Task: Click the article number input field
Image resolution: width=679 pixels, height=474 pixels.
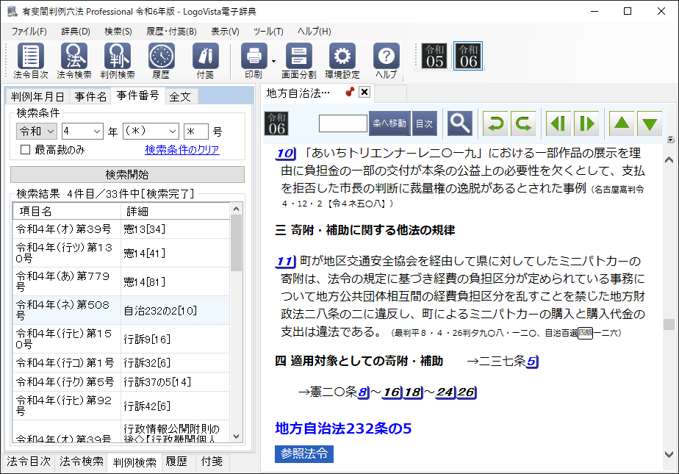Action: (x=342, y=123)
